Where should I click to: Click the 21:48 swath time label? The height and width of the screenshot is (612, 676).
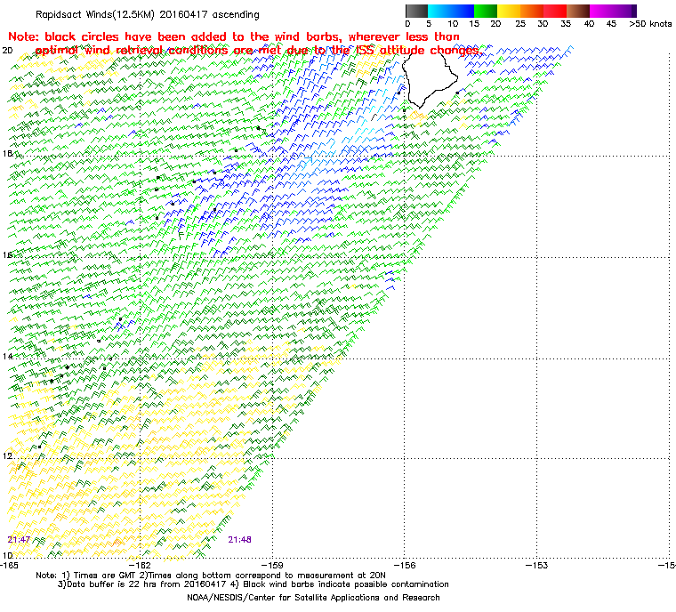[x=239, y=540]
